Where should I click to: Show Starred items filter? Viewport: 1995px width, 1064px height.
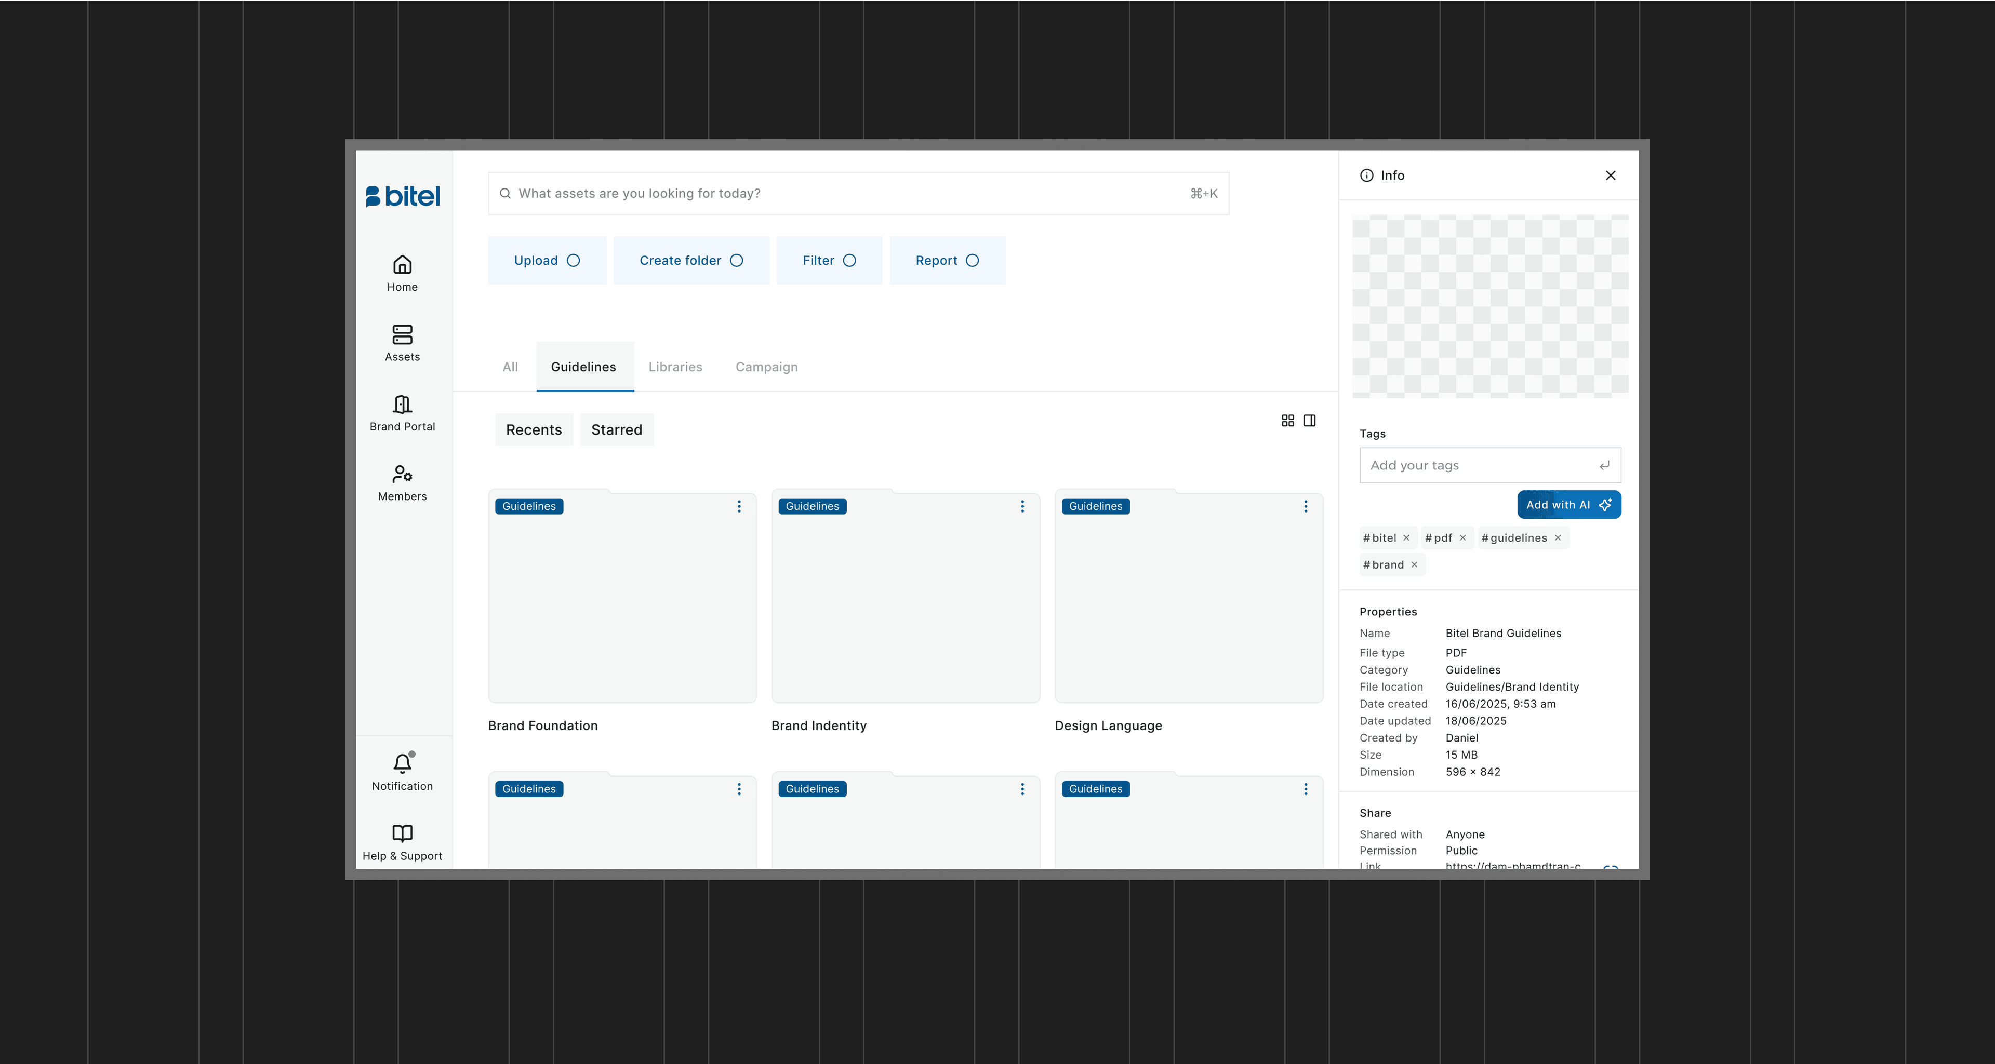(617, 430)
